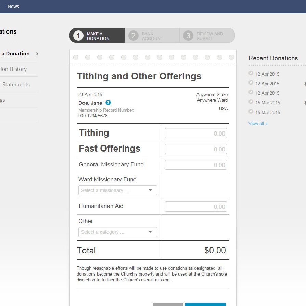Open the Select a category dropdown
The image size is (306, 306).
point(117,232)
